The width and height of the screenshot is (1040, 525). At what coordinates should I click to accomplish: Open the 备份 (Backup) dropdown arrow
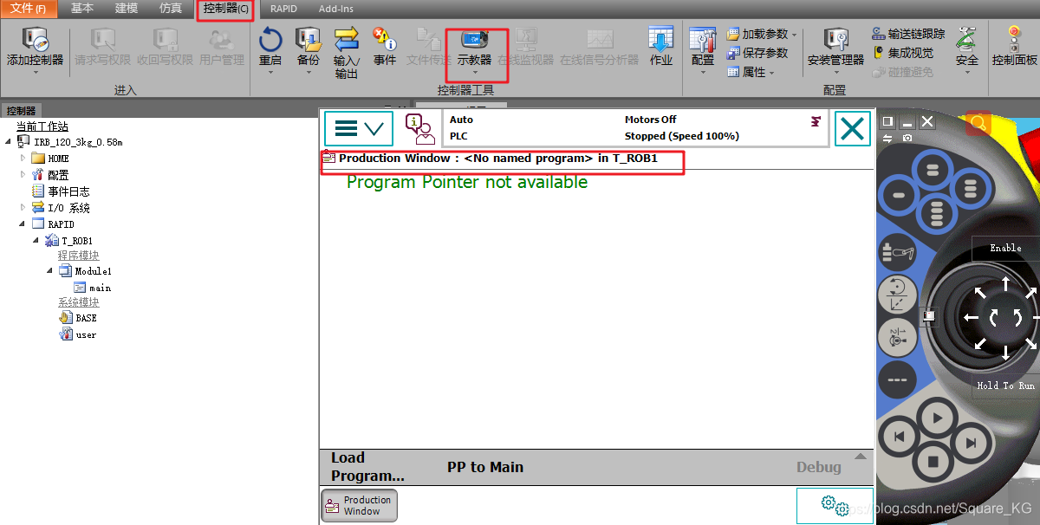point(308,73)
